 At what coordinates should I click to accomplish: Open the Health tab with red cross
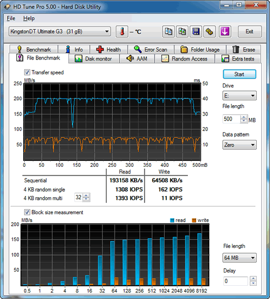(x=109, y=50)
